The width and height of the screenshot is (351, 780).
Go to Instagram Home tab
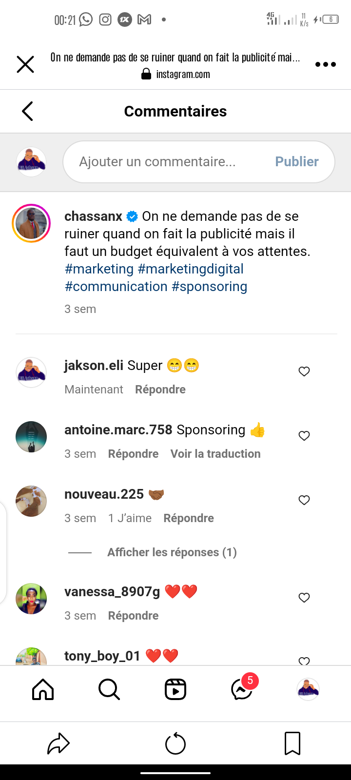[43, 690]
